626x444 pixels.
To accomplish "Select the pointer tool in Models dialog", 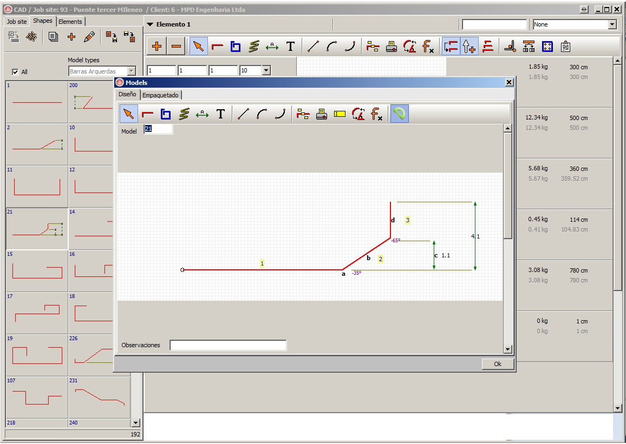I will tap(128, 114).
